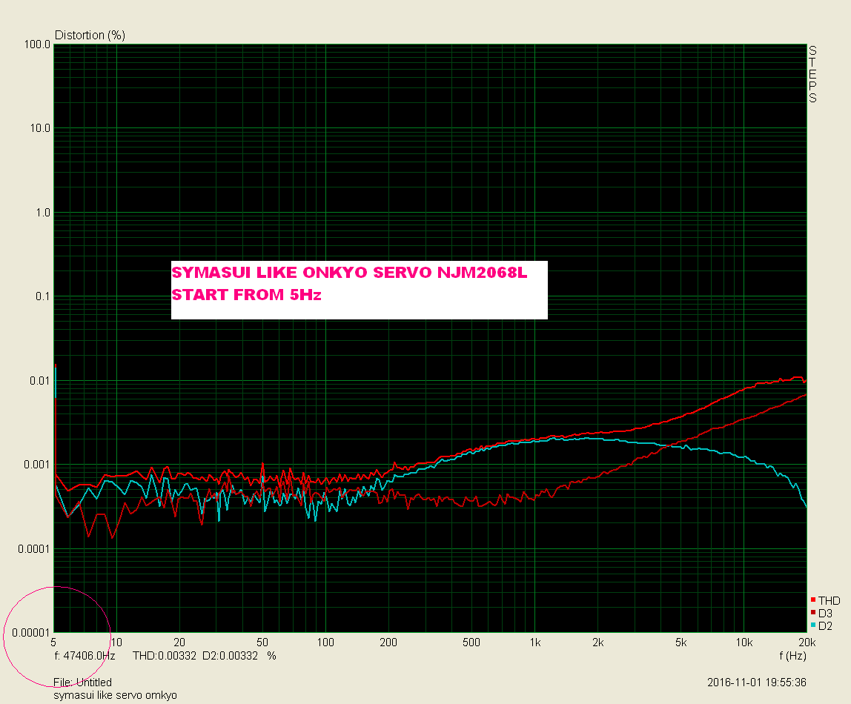Screen dimensions: 851x704
Task: Click the D2 legend entry
Action: click(x=821, y=626)
